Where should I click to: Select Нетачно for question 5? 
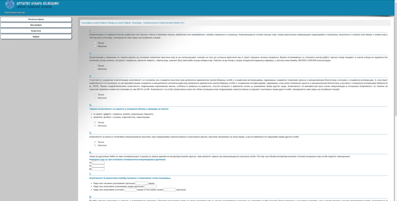95,145
